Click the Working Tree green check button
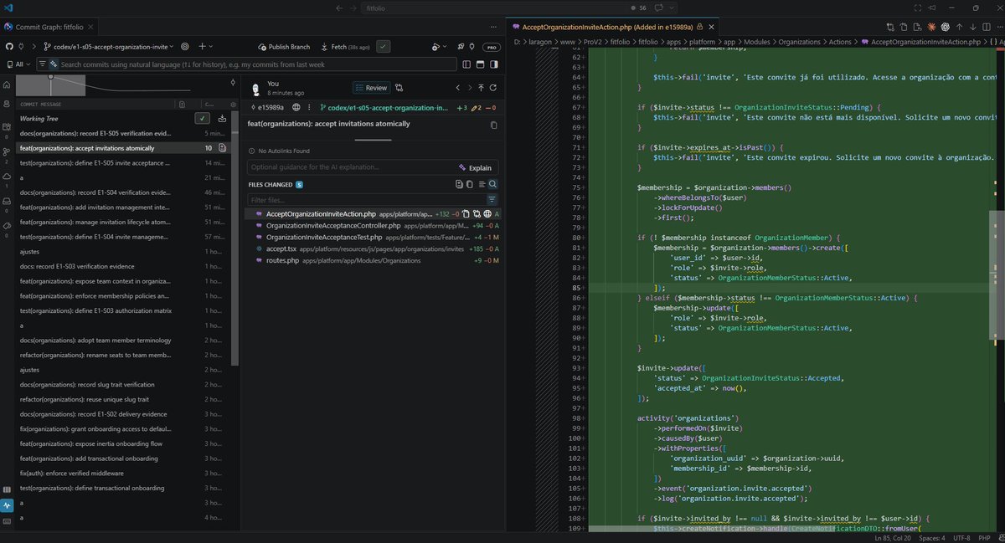The height and width of the screenshot is (543, 1005). click(202, 119)
